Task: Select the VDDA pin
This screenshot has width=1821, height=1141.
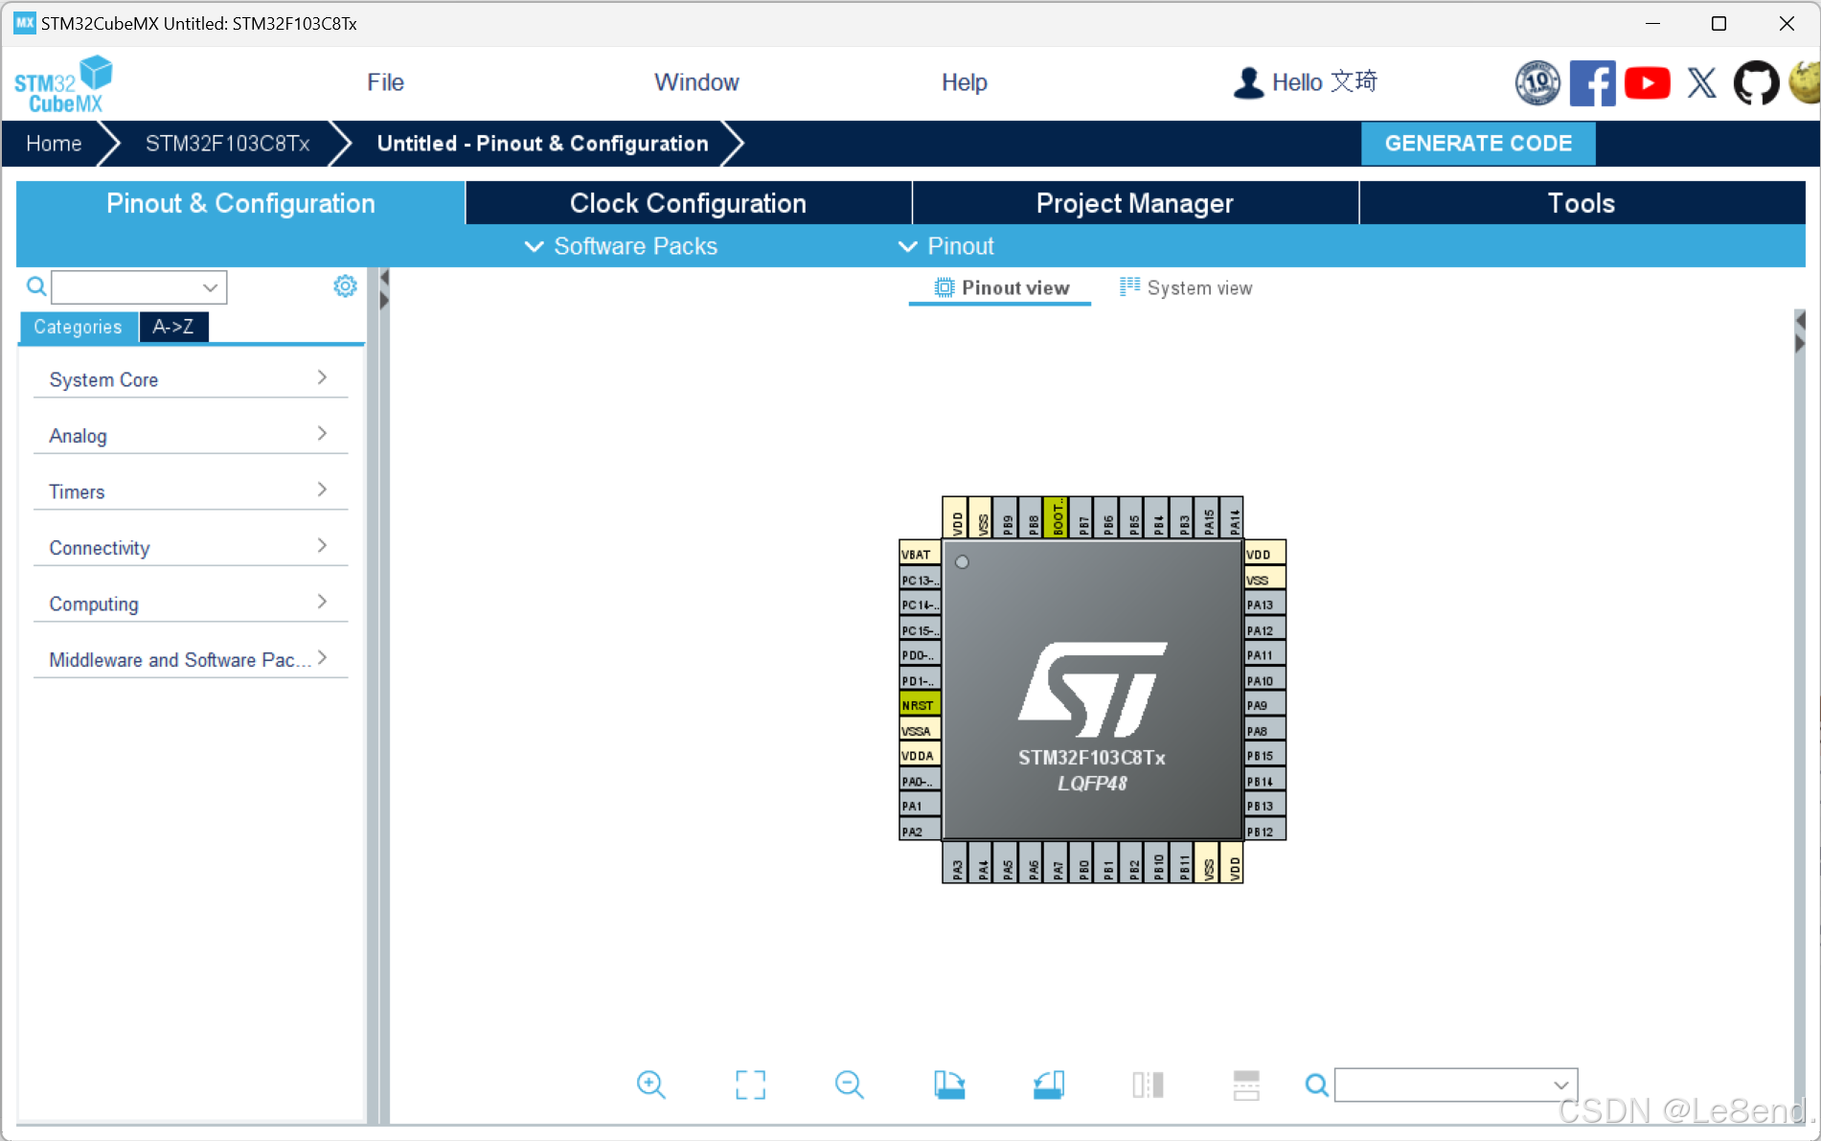Action: point(920,755)
